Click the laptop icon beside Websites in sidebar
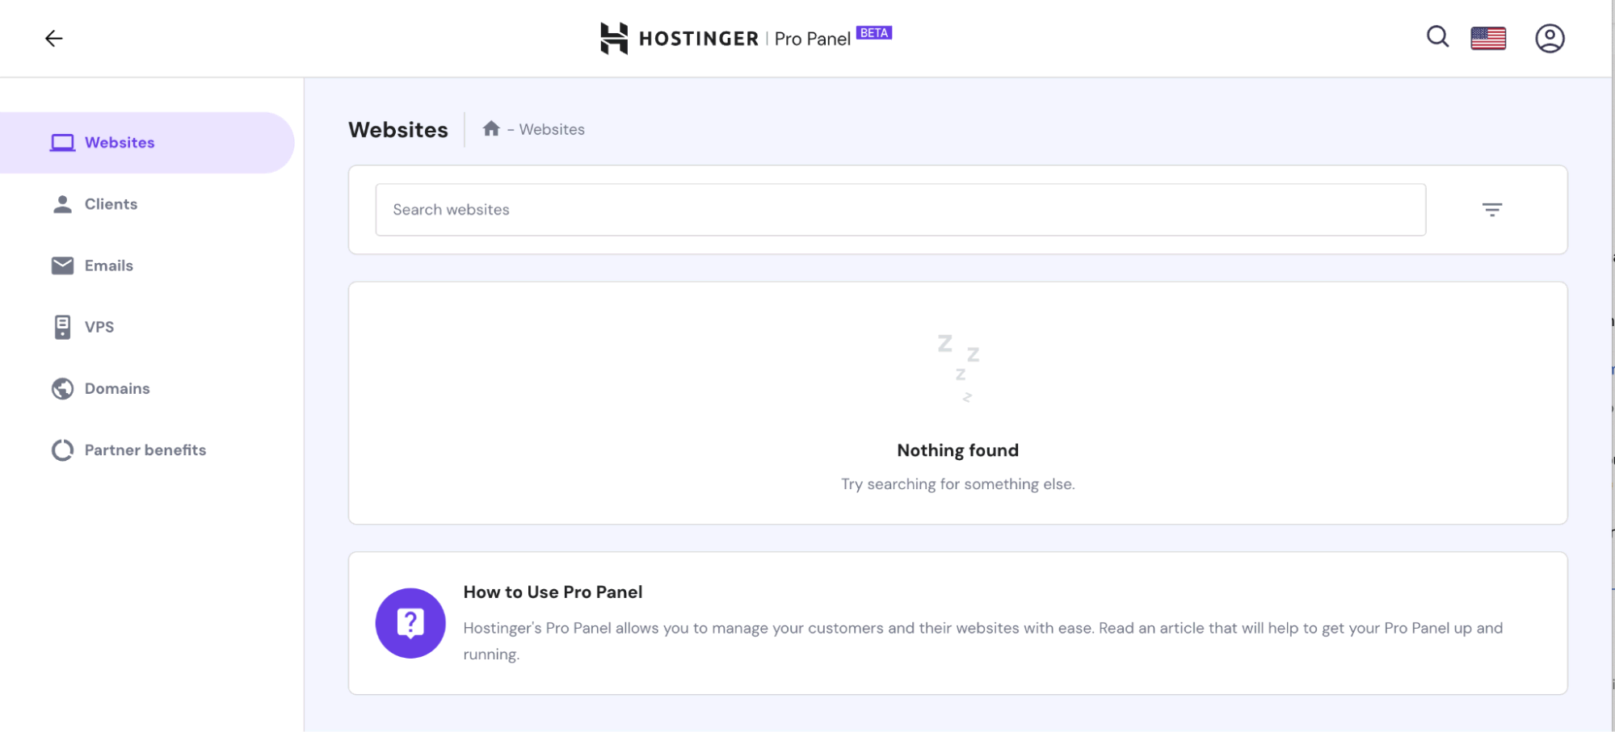Image resolution: width=1615 pixels, height=732 pixels. [x=62, y=143]
